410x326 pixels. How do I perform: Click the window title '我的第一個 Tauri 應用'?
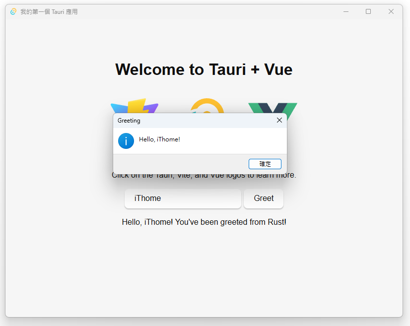pos(49,12)
